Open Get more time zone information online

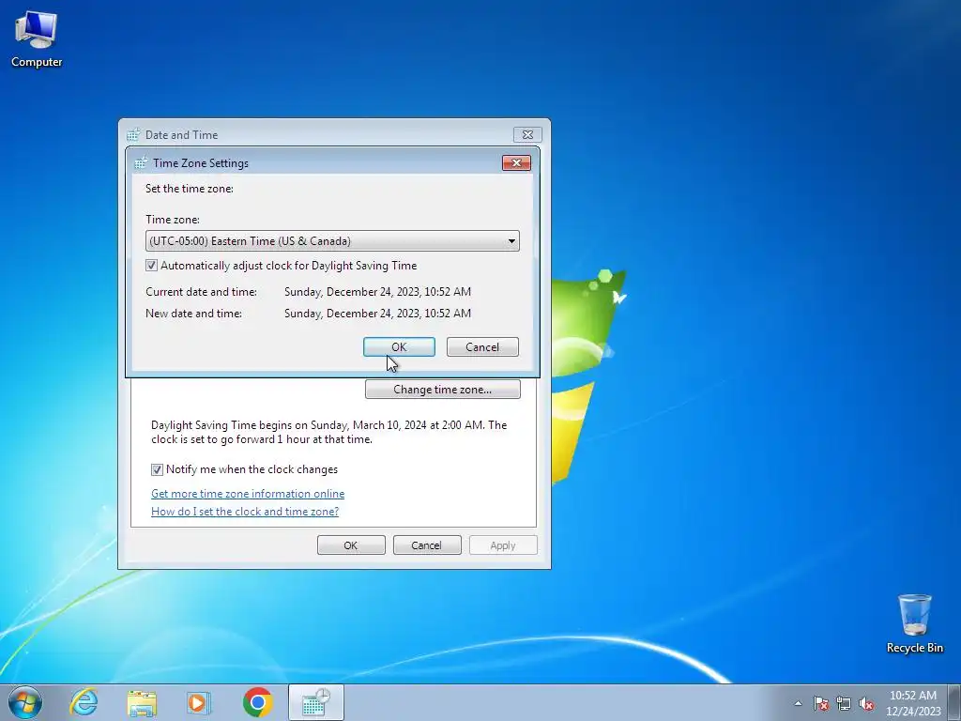pyautogui.click(x=248, y=494)
